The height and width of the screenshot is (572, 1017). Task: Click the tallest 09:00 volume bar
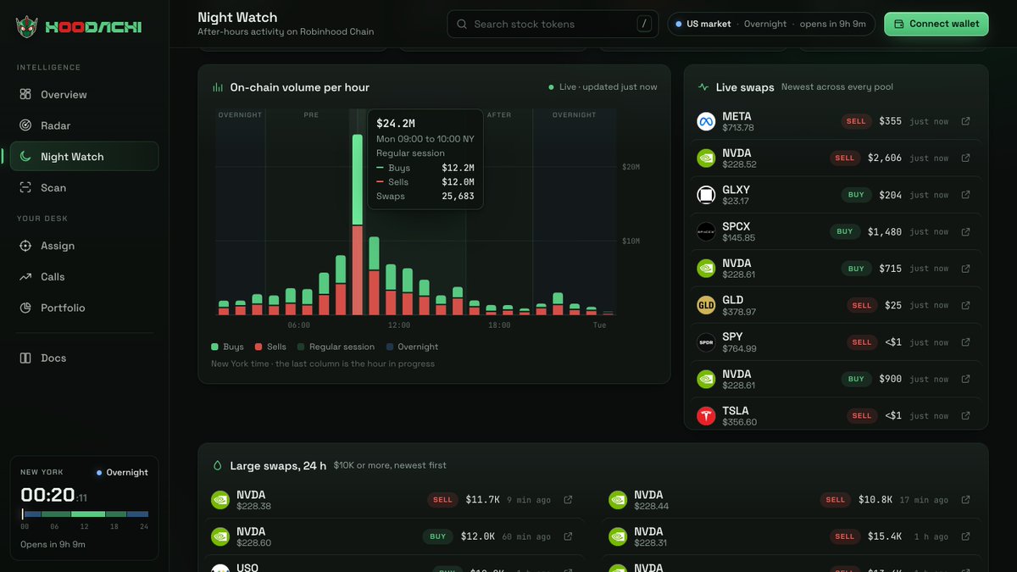coord(358,225)
